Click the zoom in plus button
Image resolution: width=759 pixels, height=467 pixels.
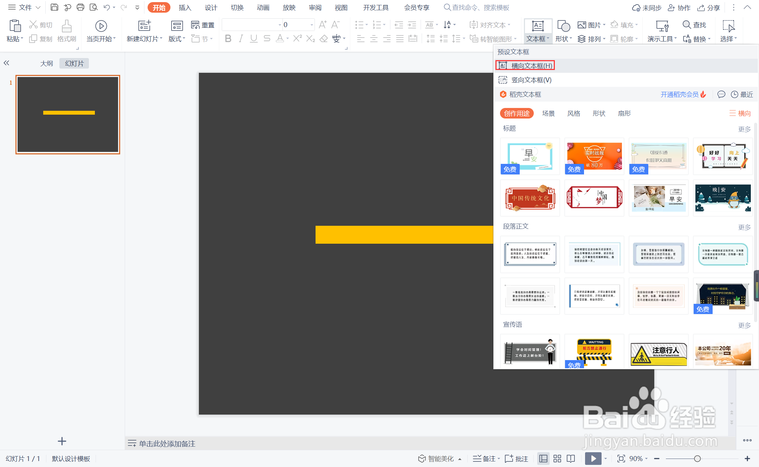[747, 459]
